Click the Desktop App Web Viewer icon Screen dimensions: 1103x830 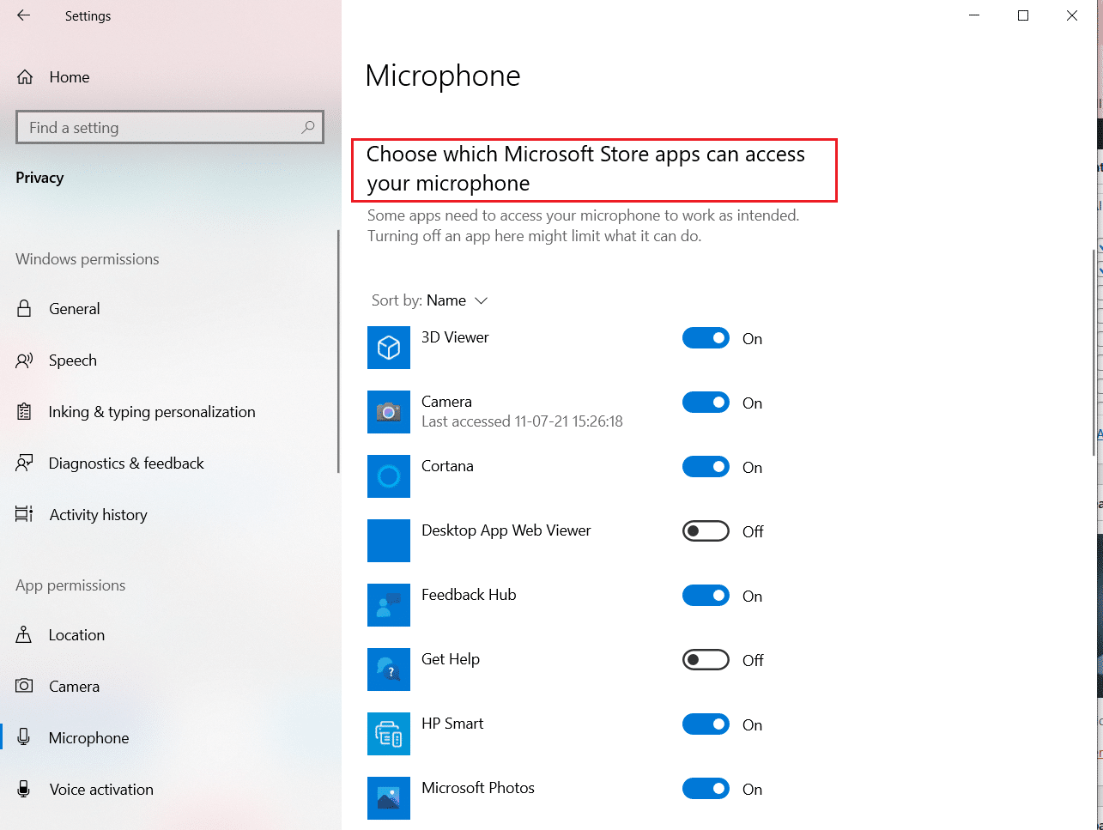[x=389, y=541]
